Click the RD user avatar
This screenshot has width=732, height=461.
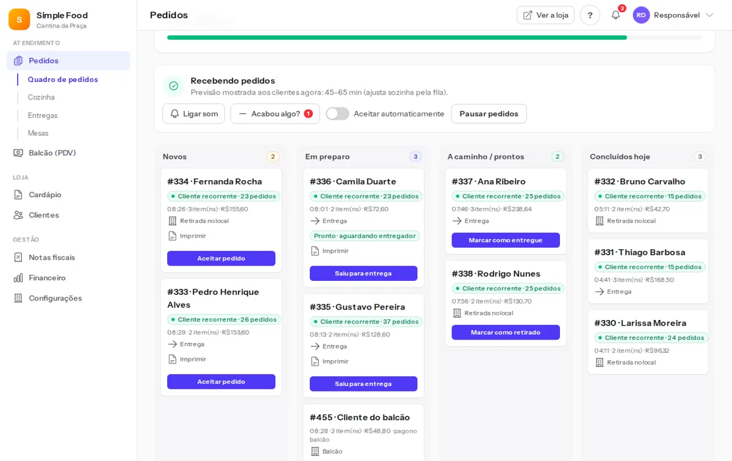641,15
